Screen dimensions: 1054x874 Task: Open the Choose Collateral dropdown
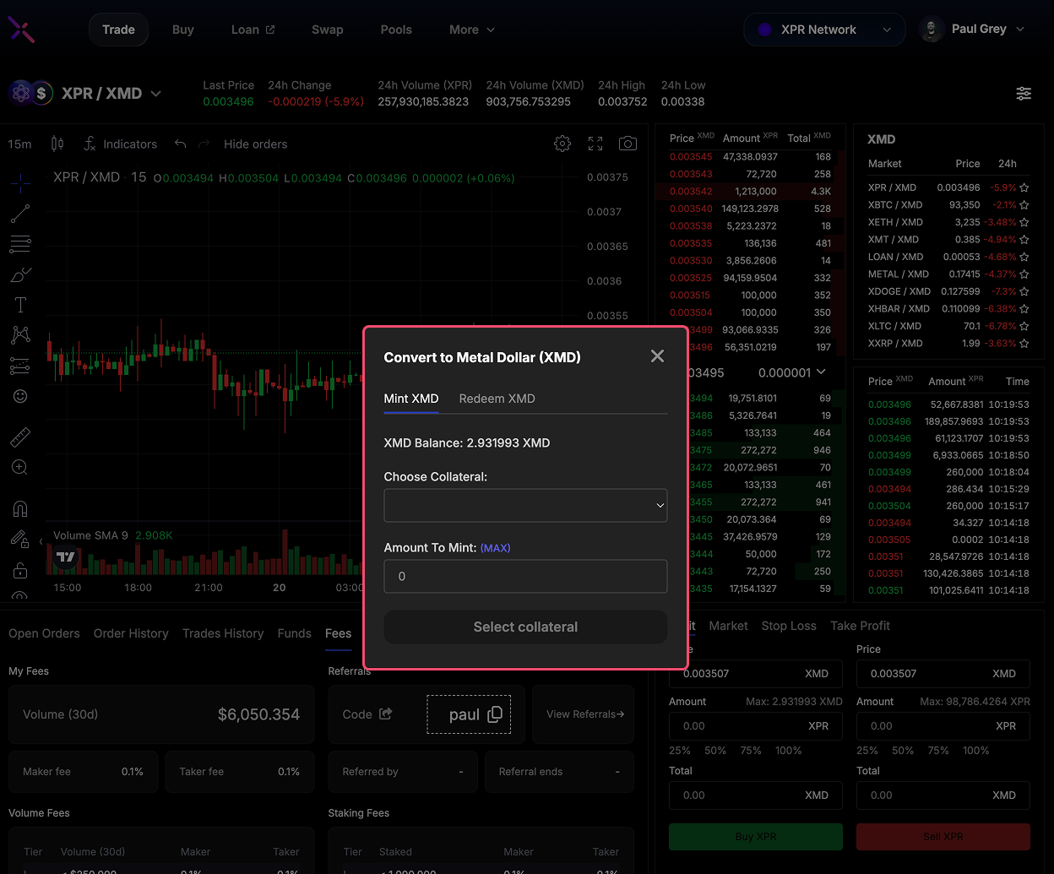[x=525, y=505]
